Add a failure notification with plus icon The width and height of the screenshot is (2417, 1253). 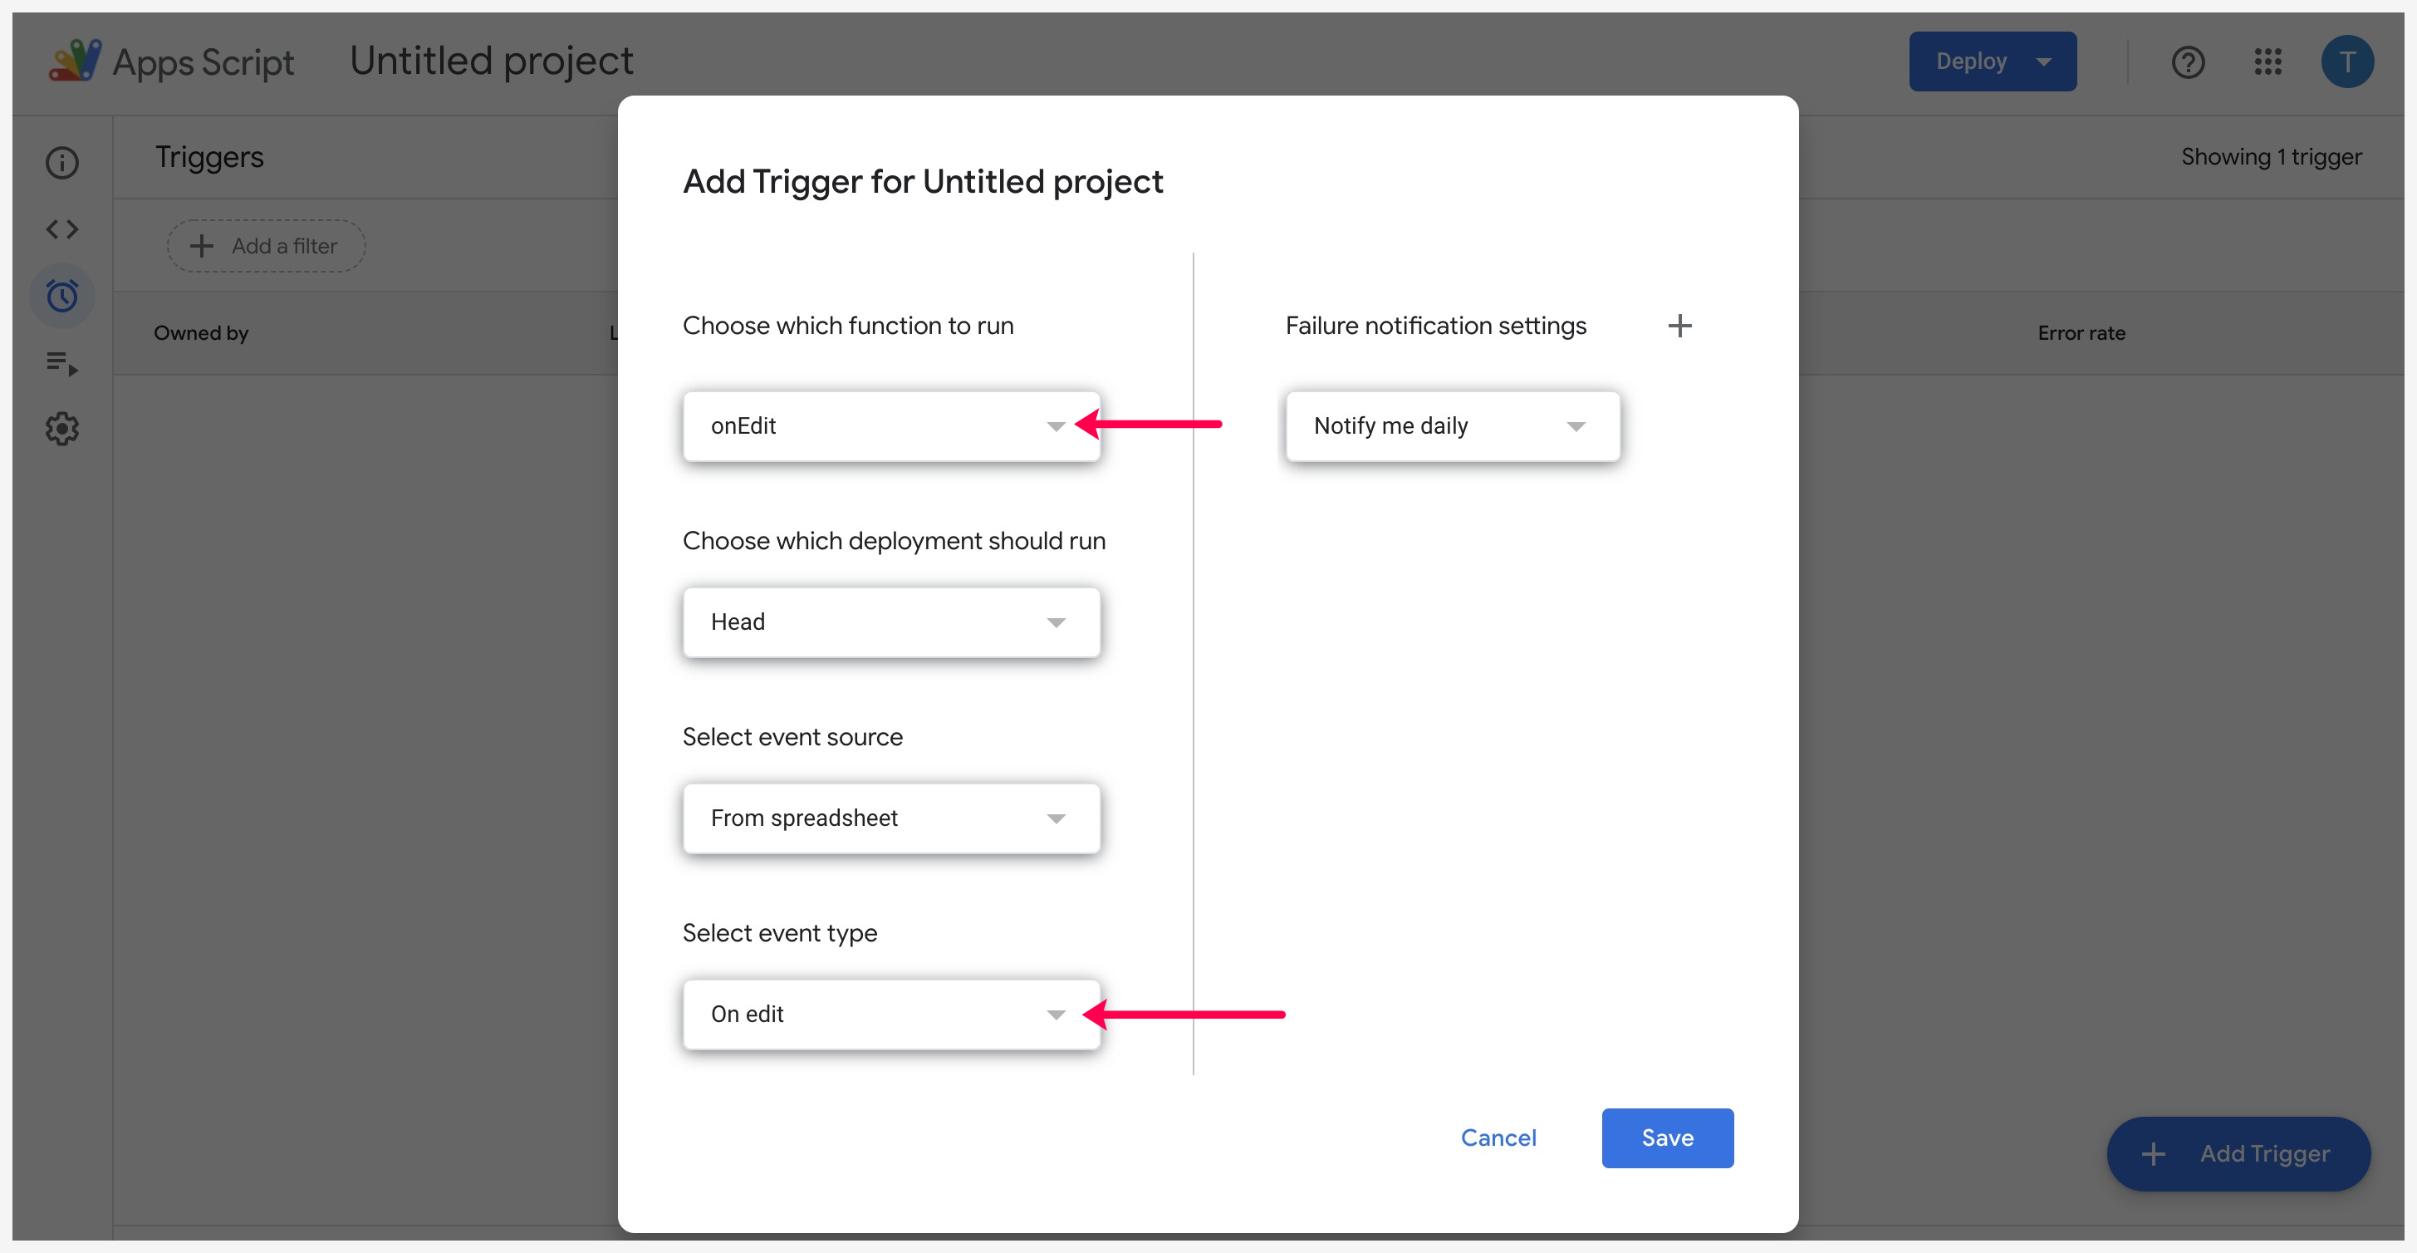click(1679, 326)
